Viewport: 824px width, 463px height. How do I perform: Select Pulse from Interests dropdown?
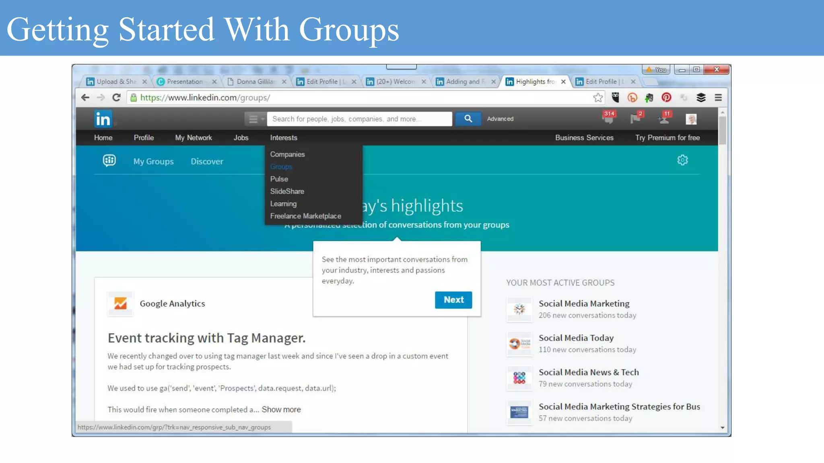click(x=279, y=179)
